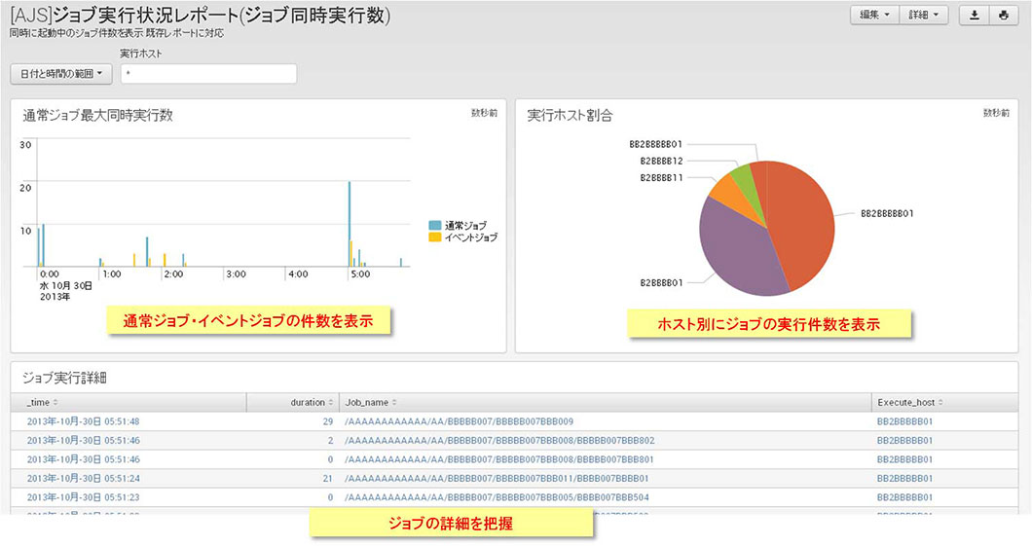Click the tall 5:00 bar in chart

[x=350, y=224]
